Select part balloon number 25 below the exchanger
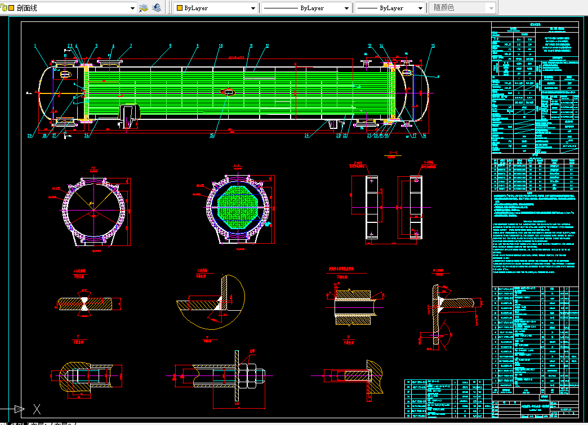 click(x=212, y=136)
